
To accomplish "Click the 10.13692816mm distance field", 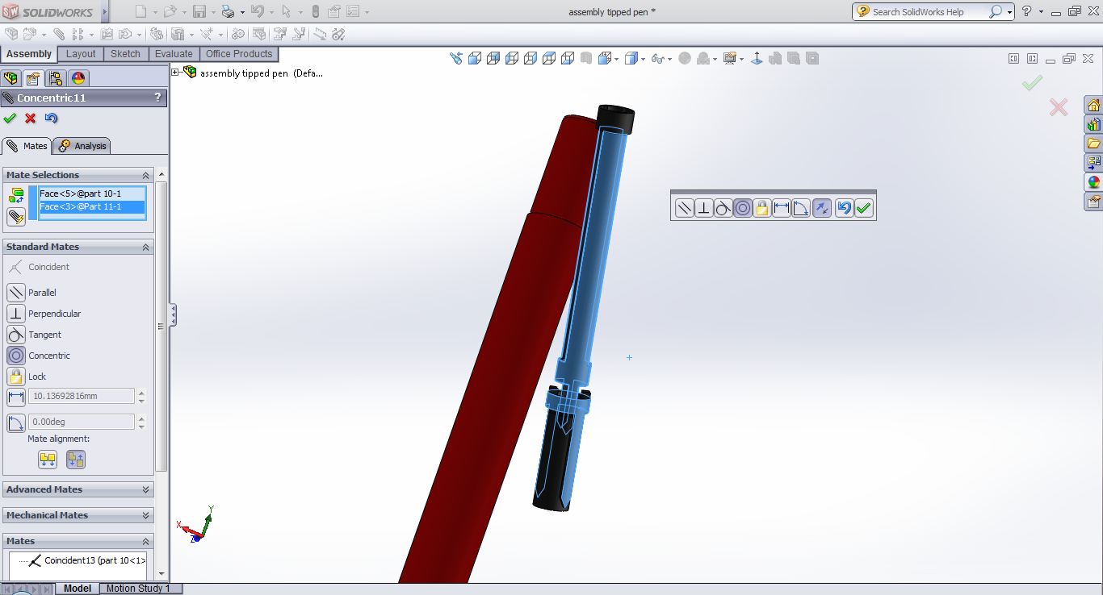I will [82, 396].
